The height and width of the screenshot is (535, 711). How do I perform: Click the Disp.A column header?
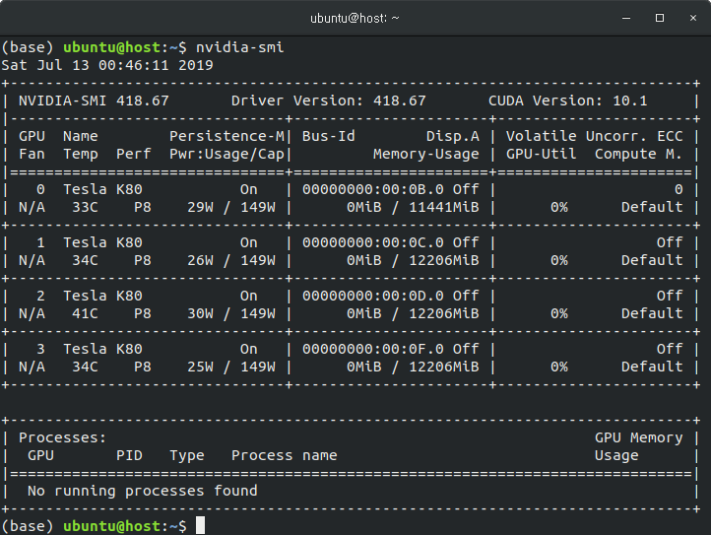453,136
